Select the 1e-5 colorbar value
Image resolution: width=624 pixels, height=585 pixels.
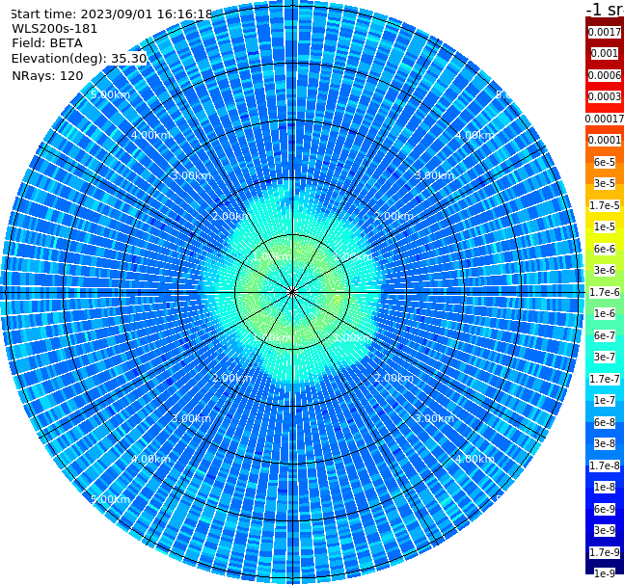pyautogui.click(x=605, y=227)
